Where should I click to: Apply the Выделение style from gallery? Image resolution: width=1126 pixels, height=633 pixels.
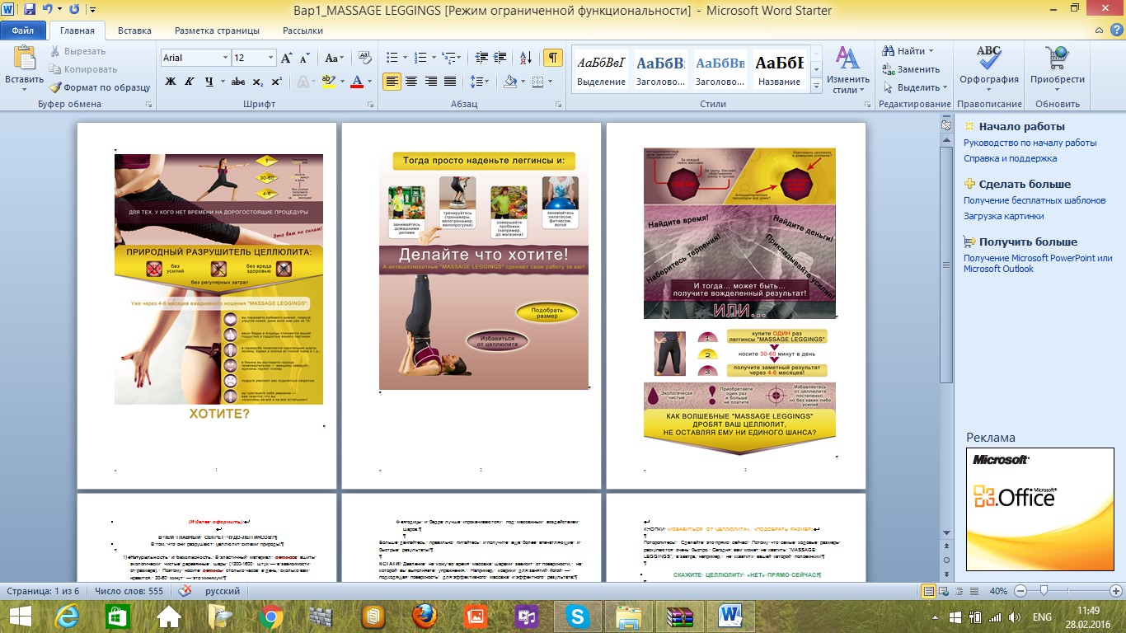[602, 70]
